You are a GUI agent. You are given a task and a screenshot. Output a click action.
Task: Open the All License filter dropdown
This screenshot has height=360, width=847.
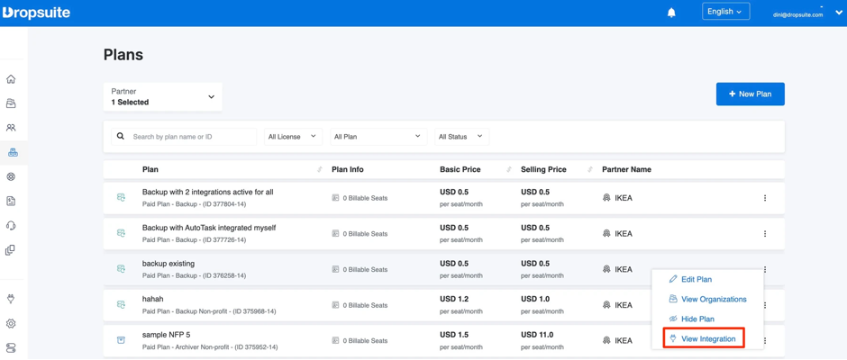292,137
